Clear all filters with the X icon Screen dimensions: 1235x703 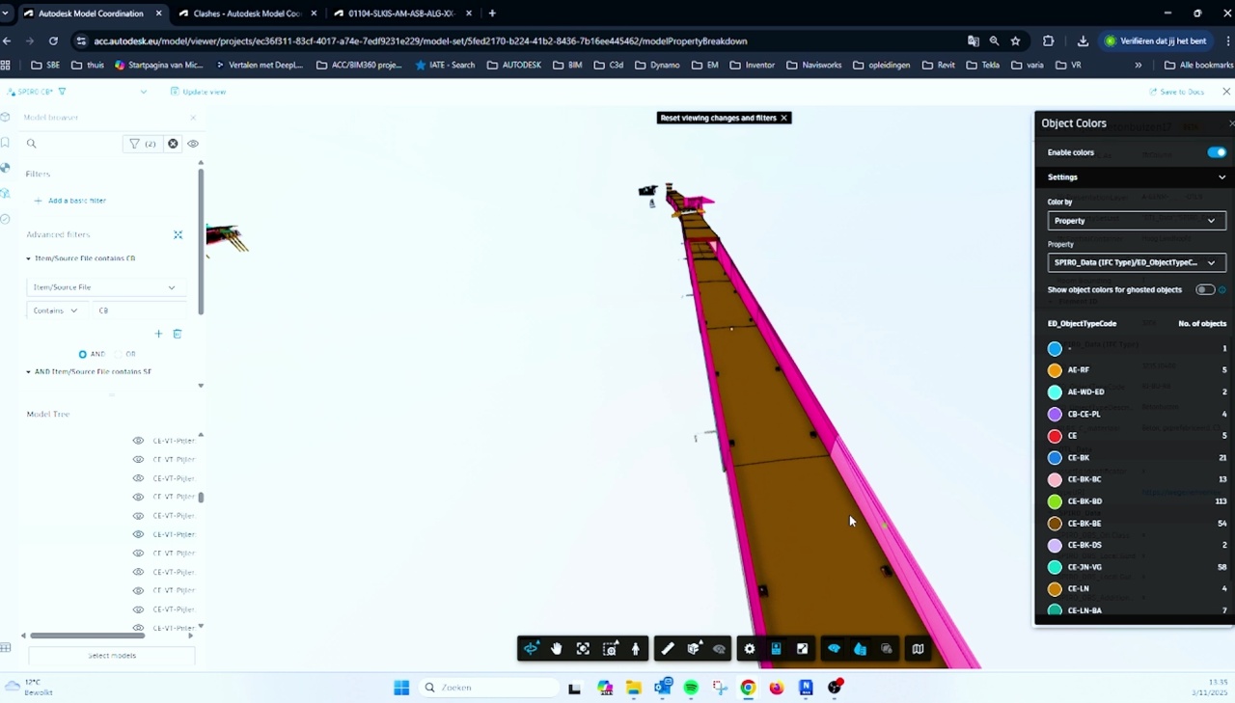click(x=173, y=144)
